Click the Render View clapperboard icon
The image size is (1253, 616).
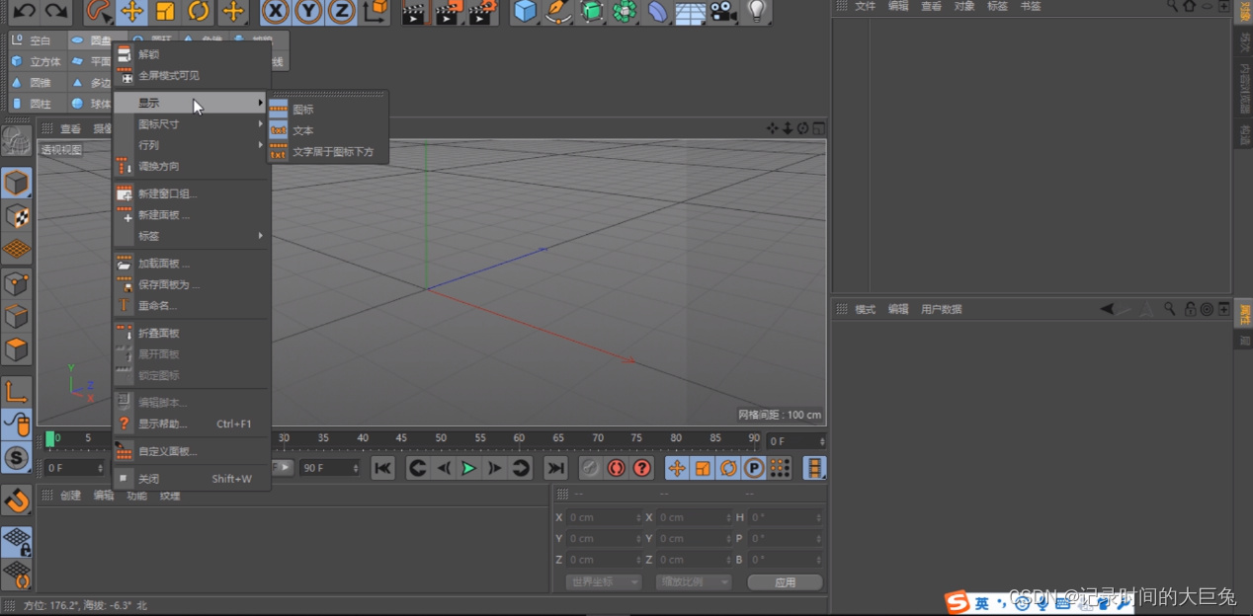(415, 12)
